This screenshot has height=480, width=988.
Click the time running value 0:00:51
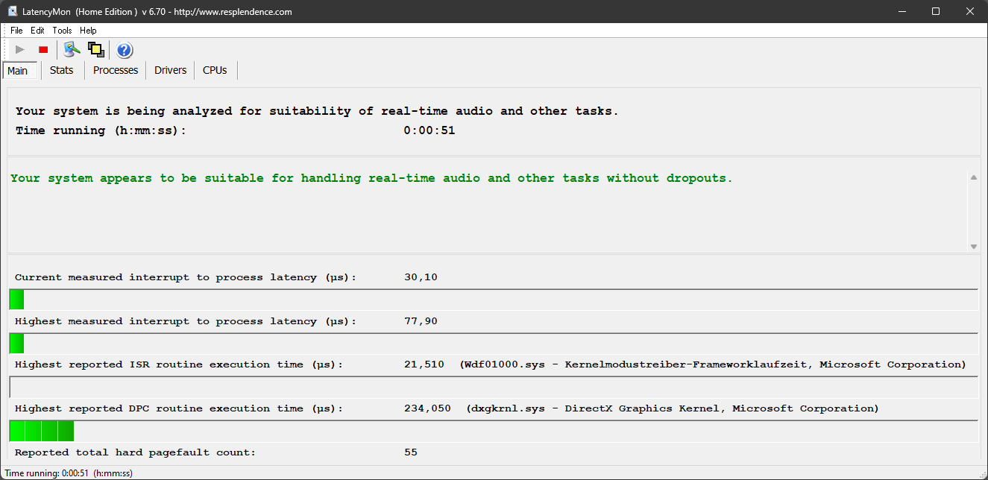click(430, 130)
